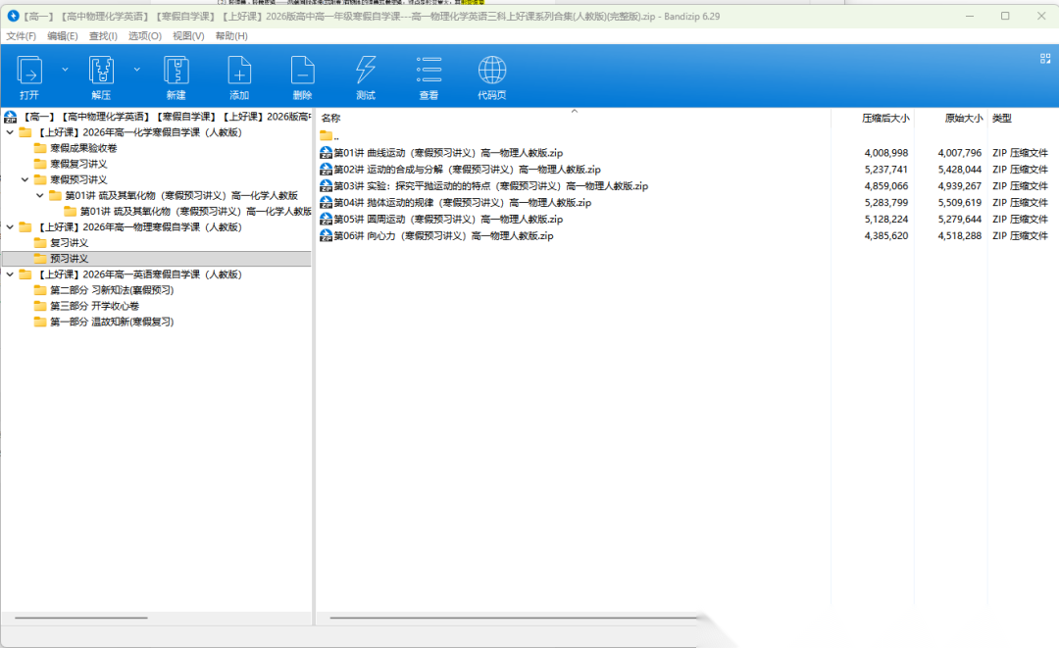Click the Add (添加) toolbar icon
Screen dimensions: 1059x648
239,71
